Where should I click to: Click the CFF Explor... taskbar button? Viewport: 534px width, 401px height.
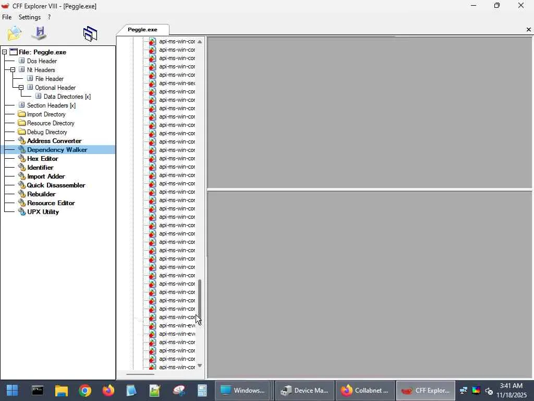pyautogui.click(x=426, y=391)
